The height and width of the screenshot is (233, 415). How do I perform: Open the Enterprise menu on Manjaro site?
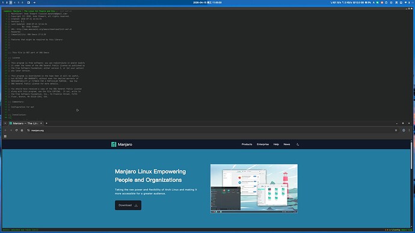point(263,144)
